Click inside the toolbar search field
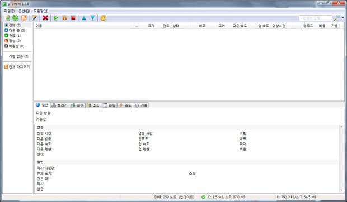Screen dimensions: 347x202 [315, 18]
